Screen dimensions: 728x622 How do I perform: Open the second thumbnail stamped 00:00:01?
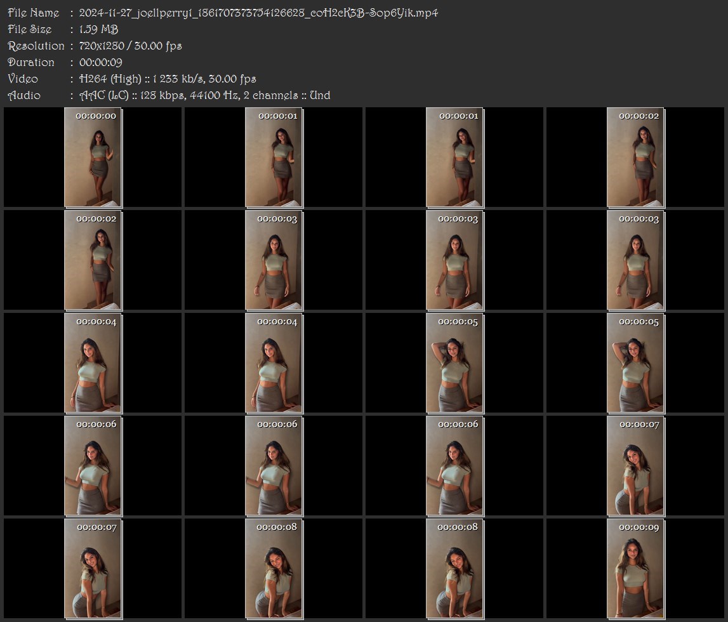(454, 157)
